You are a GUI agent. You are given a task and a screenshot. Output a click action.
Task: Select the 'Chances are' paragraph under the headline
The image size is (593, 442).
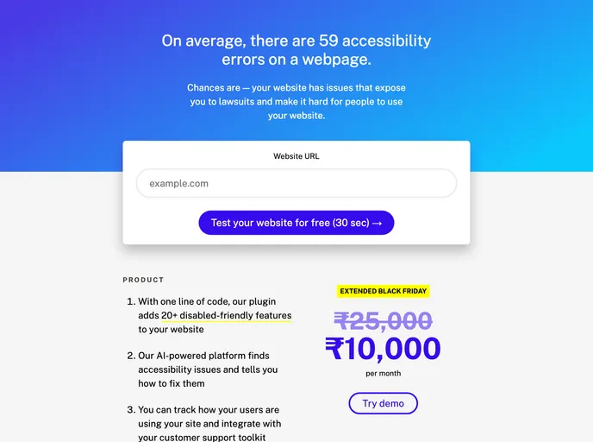point(296,102)
